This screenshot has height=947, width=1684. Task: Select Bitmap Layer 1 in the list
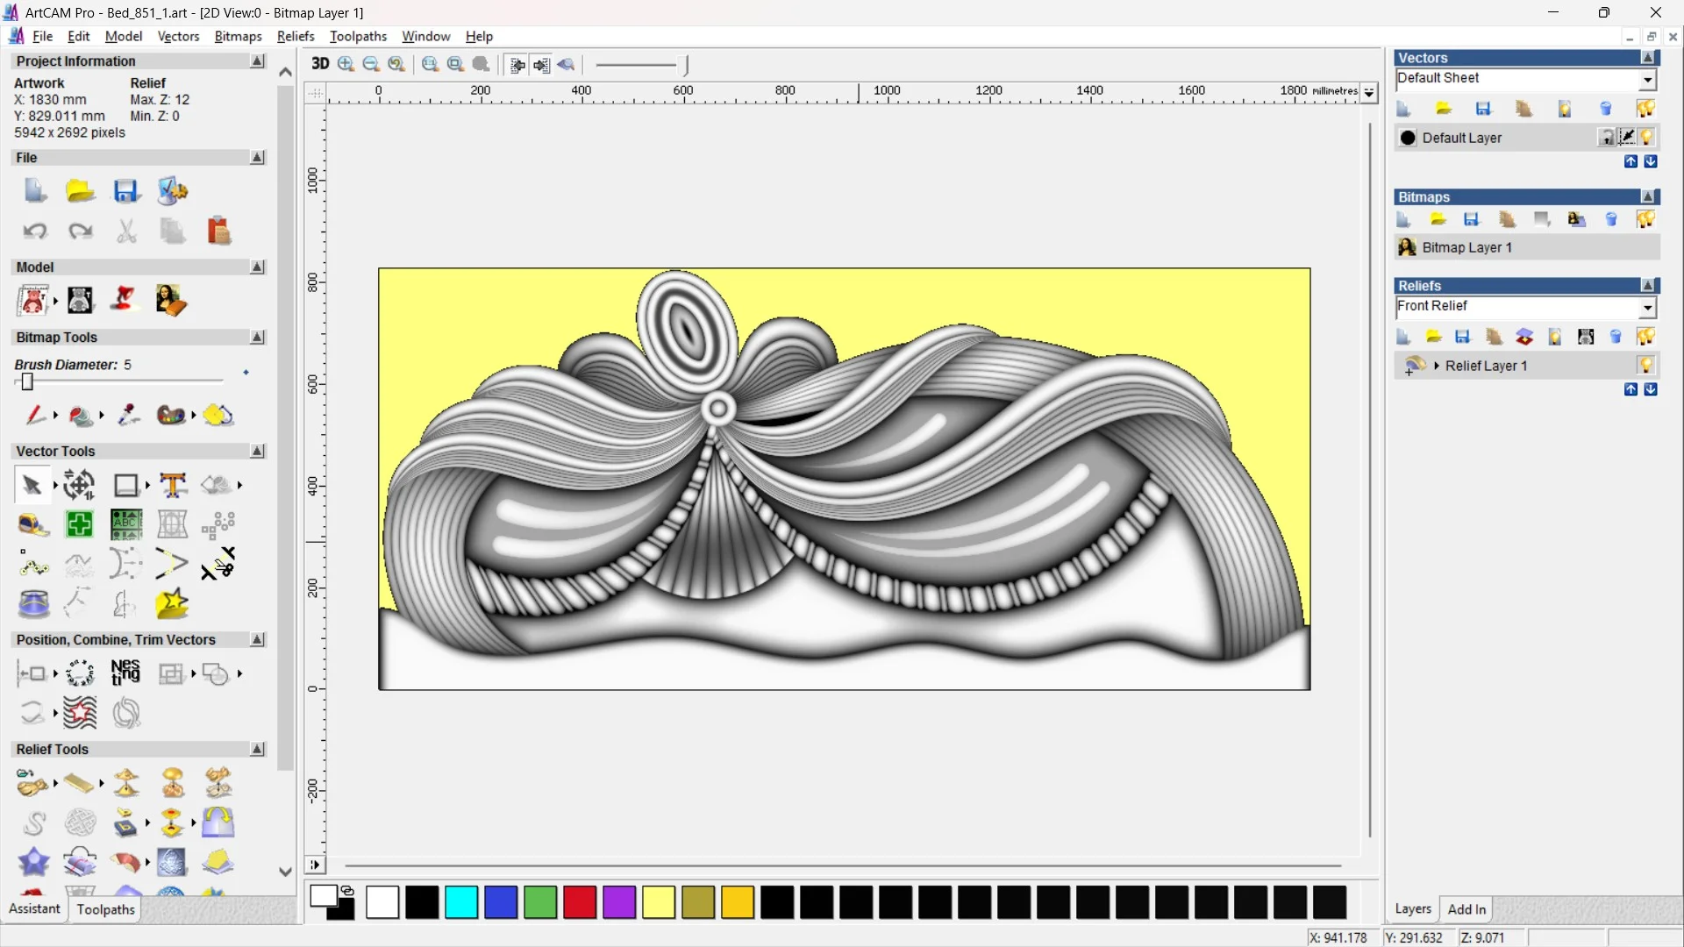tap(1466, 247)
